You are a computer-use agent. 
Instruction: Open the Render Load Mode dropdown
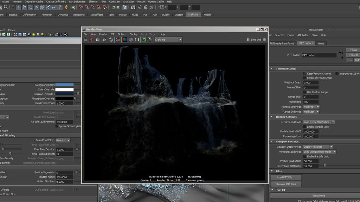point(318,122)
